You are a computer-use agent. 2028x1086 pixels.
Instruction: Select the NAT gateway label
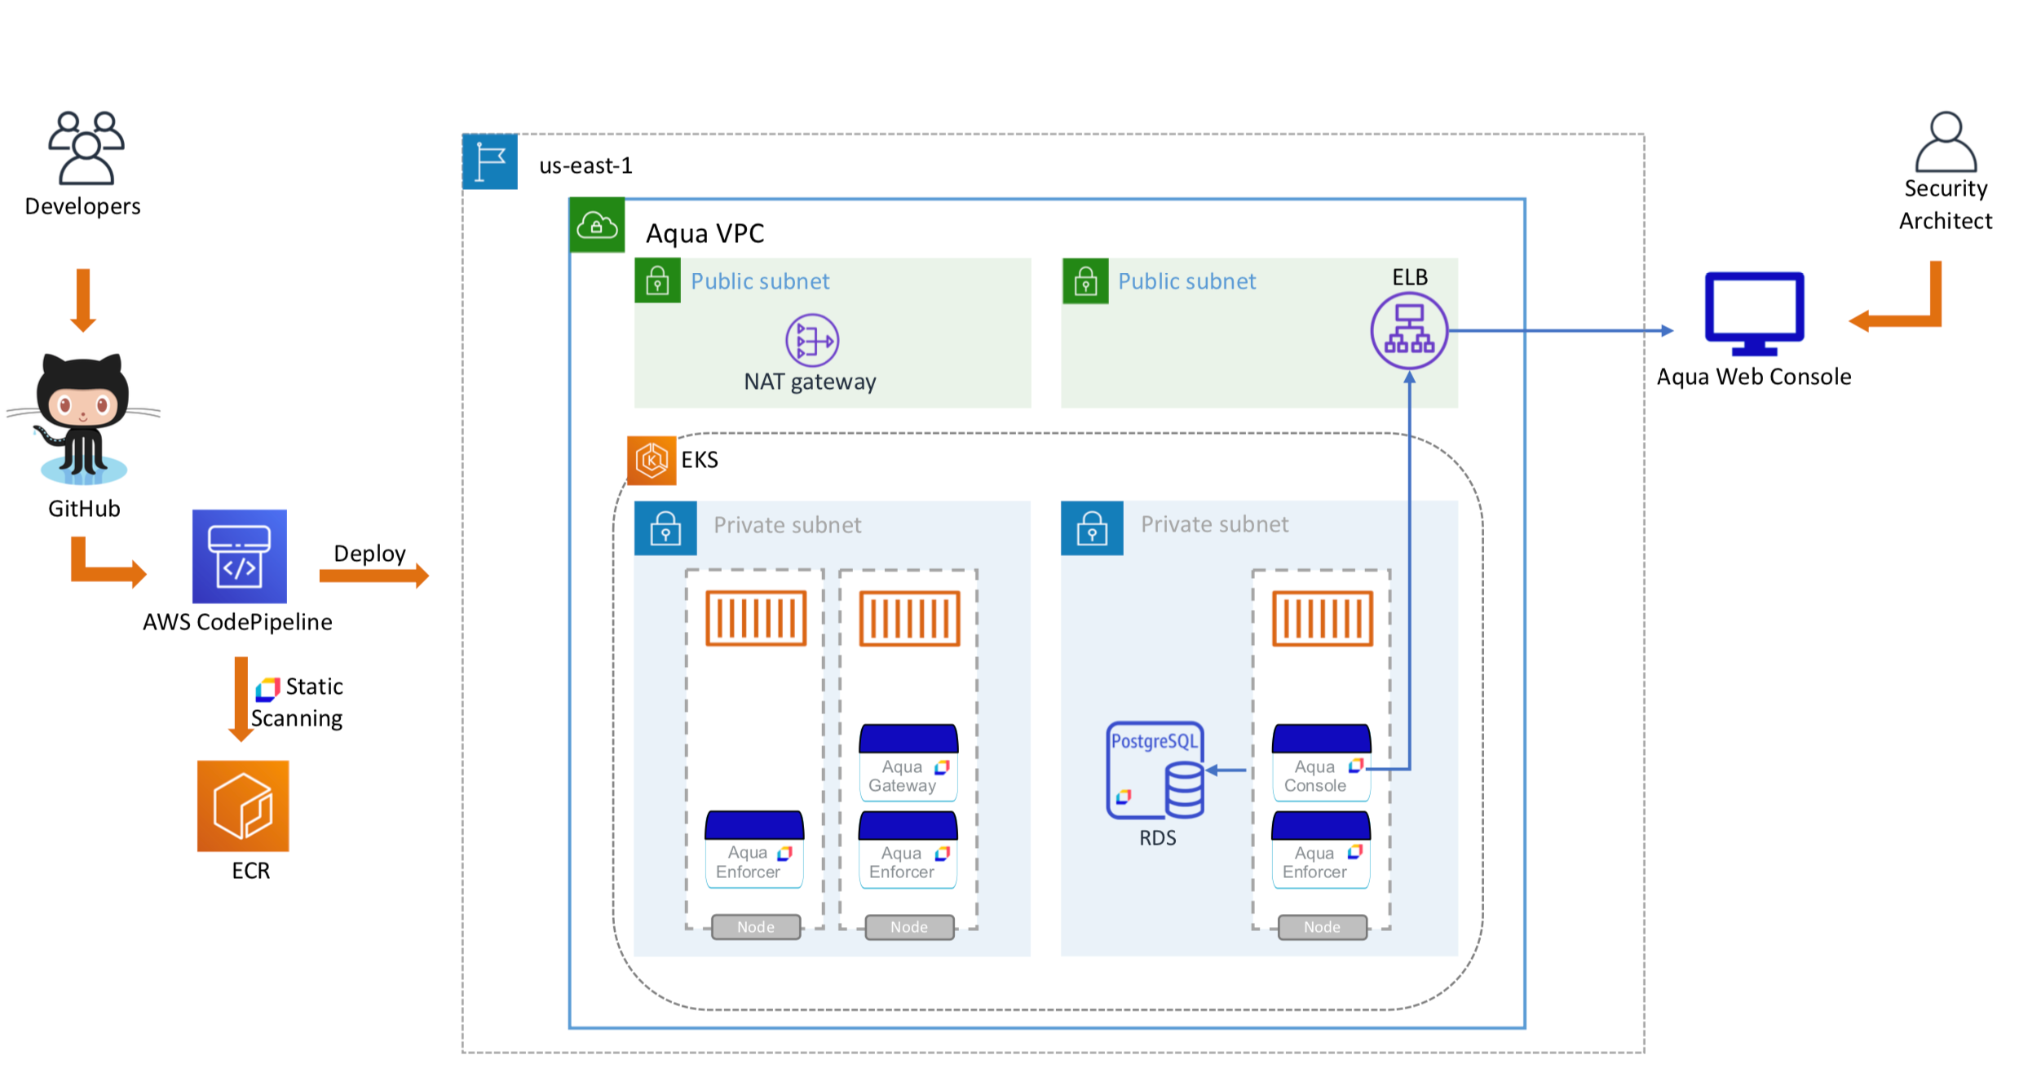[810, 382]
